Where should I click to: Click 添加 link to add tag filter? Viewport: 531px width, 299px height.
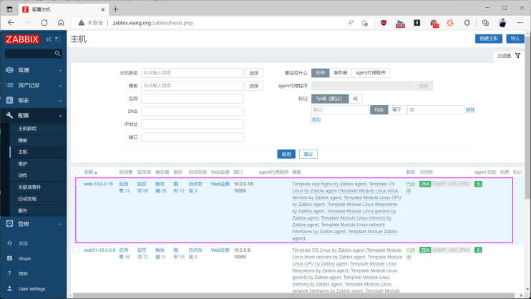[x=316, y=119]
